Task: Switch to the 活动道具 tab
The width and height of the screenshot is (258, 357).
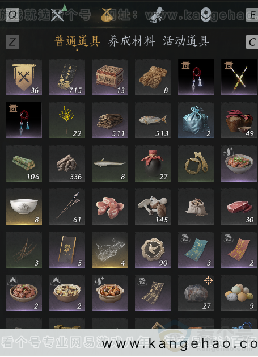Action: point(186,41)
